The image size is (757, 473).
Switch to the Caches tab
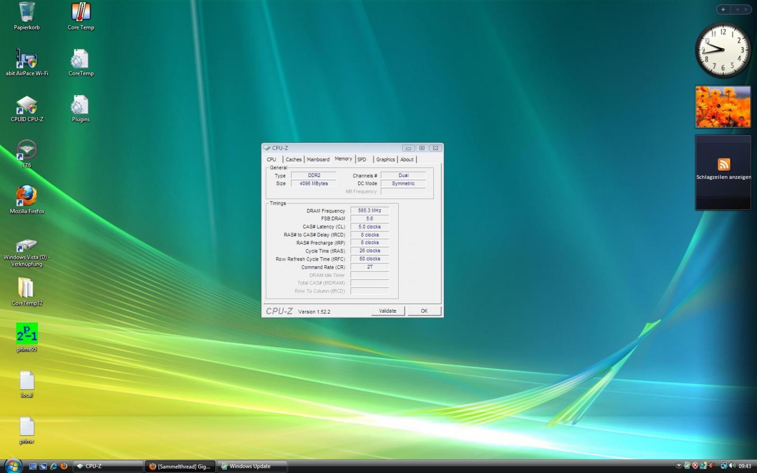[293, 159]
